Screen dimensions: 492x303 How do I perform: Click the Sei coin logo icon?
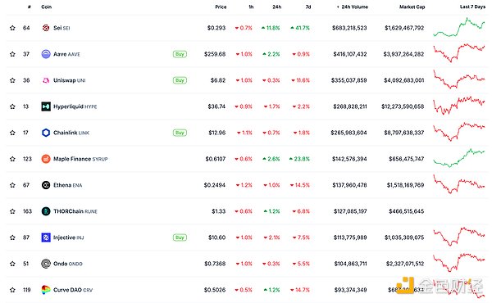[x=46, y=28]
